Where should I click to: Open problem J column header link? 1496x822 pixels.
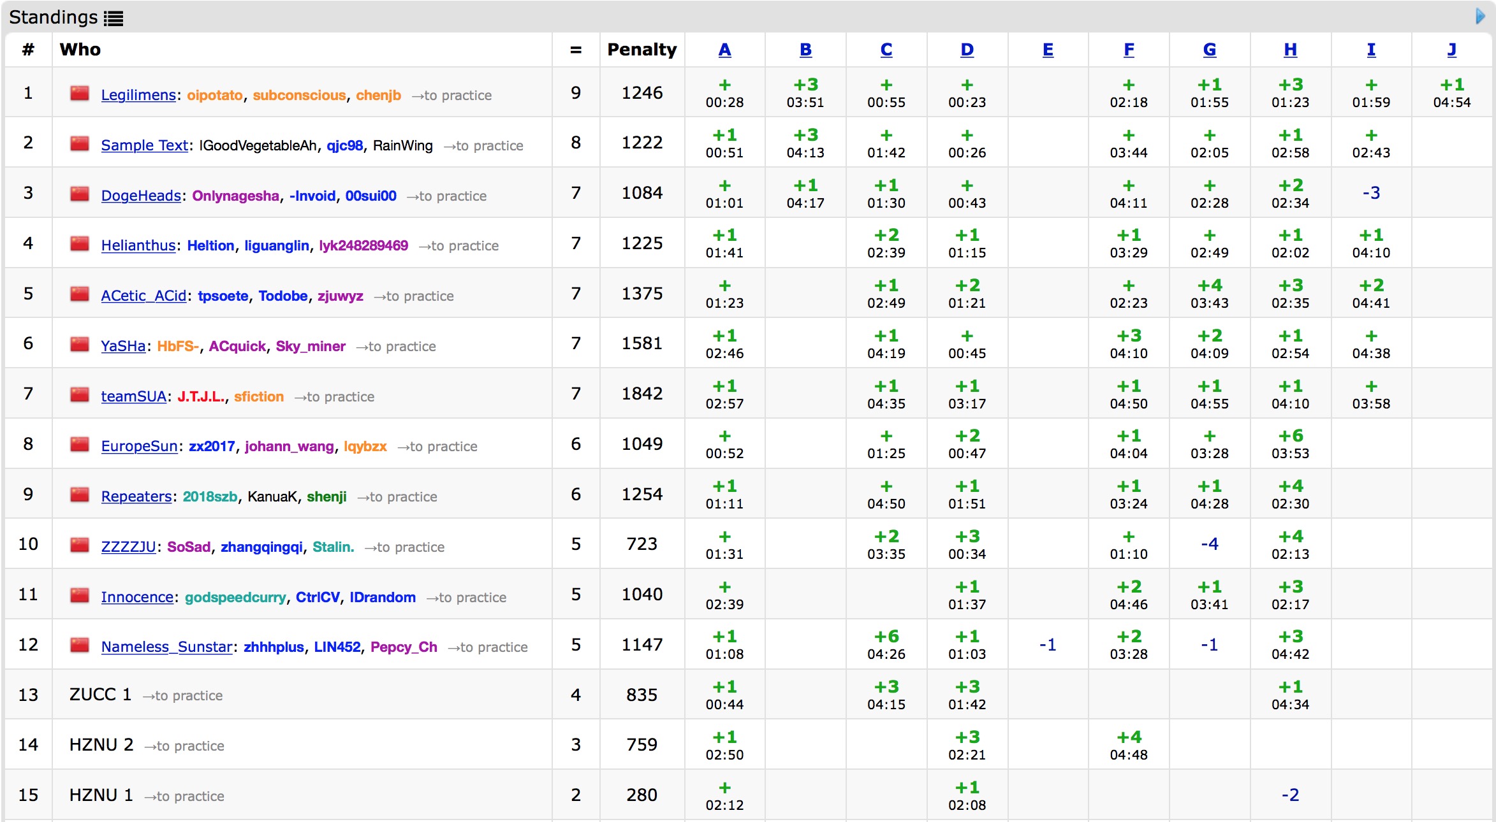1452,50
